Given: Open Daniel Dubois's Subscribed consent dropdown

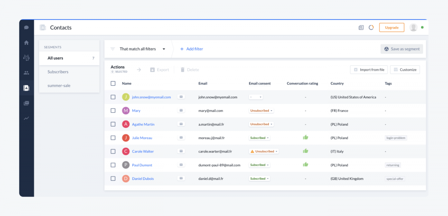Looking at the screenshot, I should point(260,179).
